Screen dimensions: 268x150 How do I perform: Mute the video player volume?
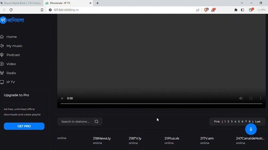(x=241, y=98)
